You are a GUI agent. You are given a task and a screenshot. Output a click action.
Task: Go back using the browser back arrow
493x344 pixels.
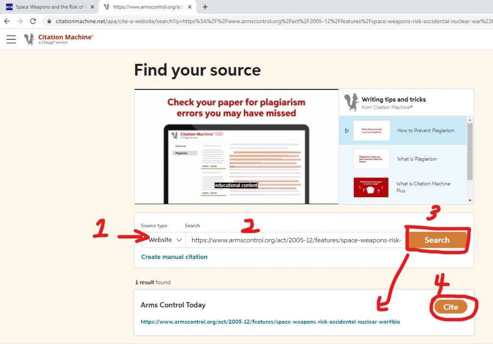[7, 21]
